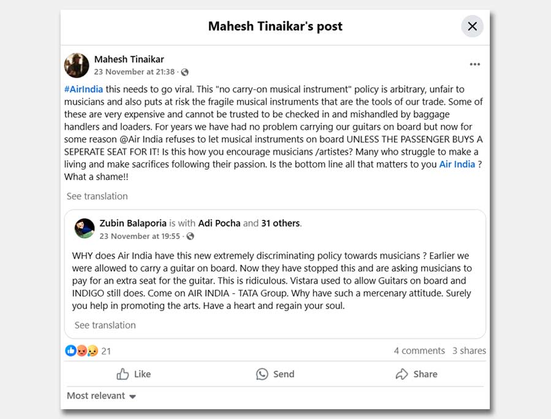The image size is (551, 419).
Task: Click the globe icon next to 19:55
Action: (x=190, y=236)
